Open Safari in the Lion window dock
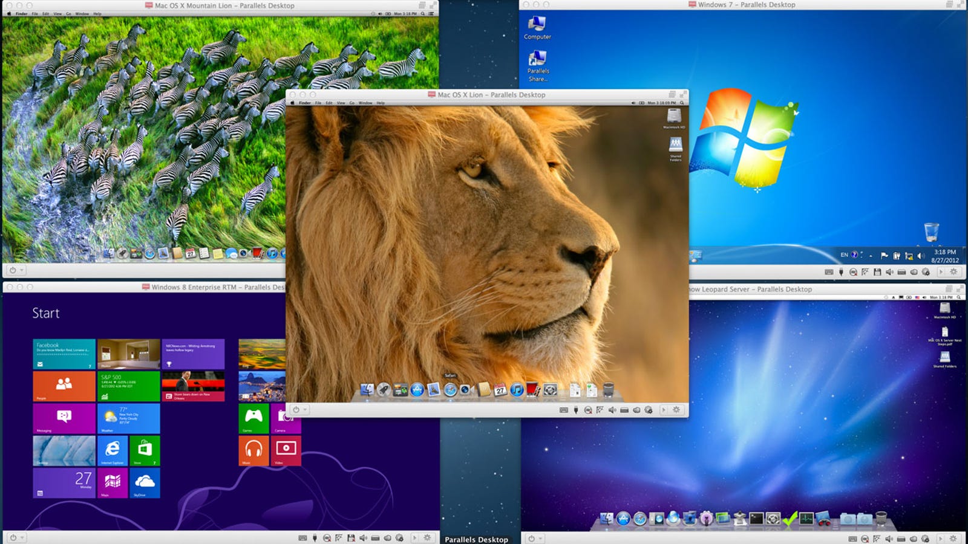Screen dimensions: 968x544 pyautogui.click(x=450, y=390)
